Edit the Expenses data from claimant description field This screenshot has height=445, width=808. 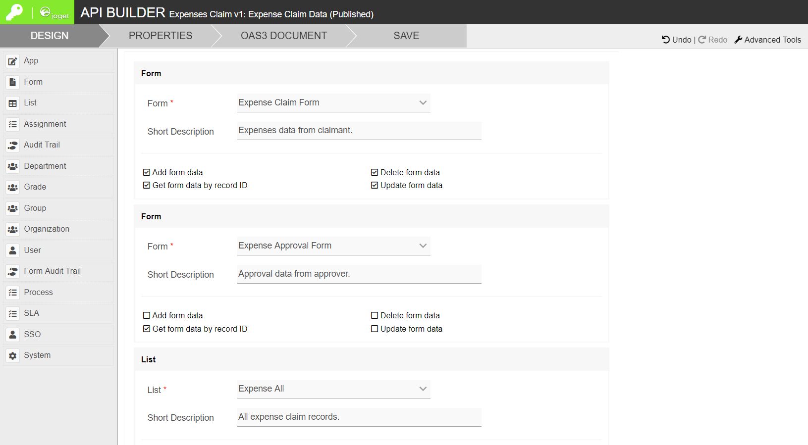(x=359, y=131)
